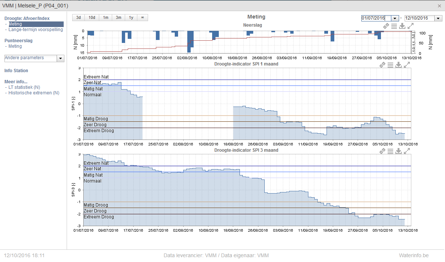Download the Neerslag chart data
The image size is (445, 262).
[402, 26]
